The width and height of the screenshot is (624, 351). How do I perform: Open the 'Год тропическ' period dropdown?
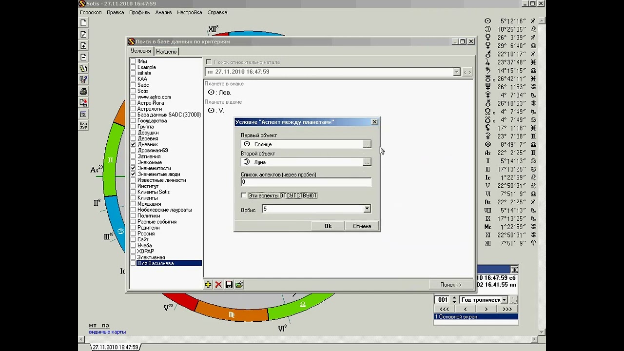(504, 300)
